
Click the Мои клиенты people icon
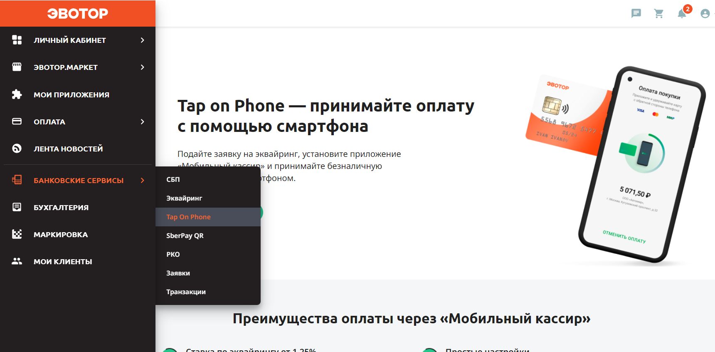click(x=17, y=261)
